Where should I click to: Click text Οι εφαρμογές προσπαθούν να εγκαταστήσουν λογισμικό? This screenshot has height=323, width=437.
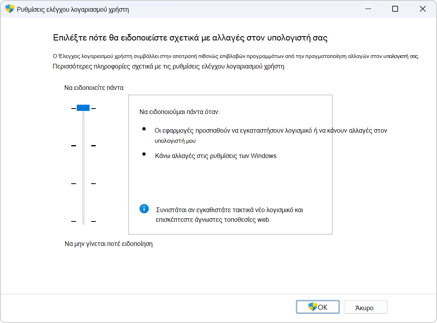coord(233,131)
